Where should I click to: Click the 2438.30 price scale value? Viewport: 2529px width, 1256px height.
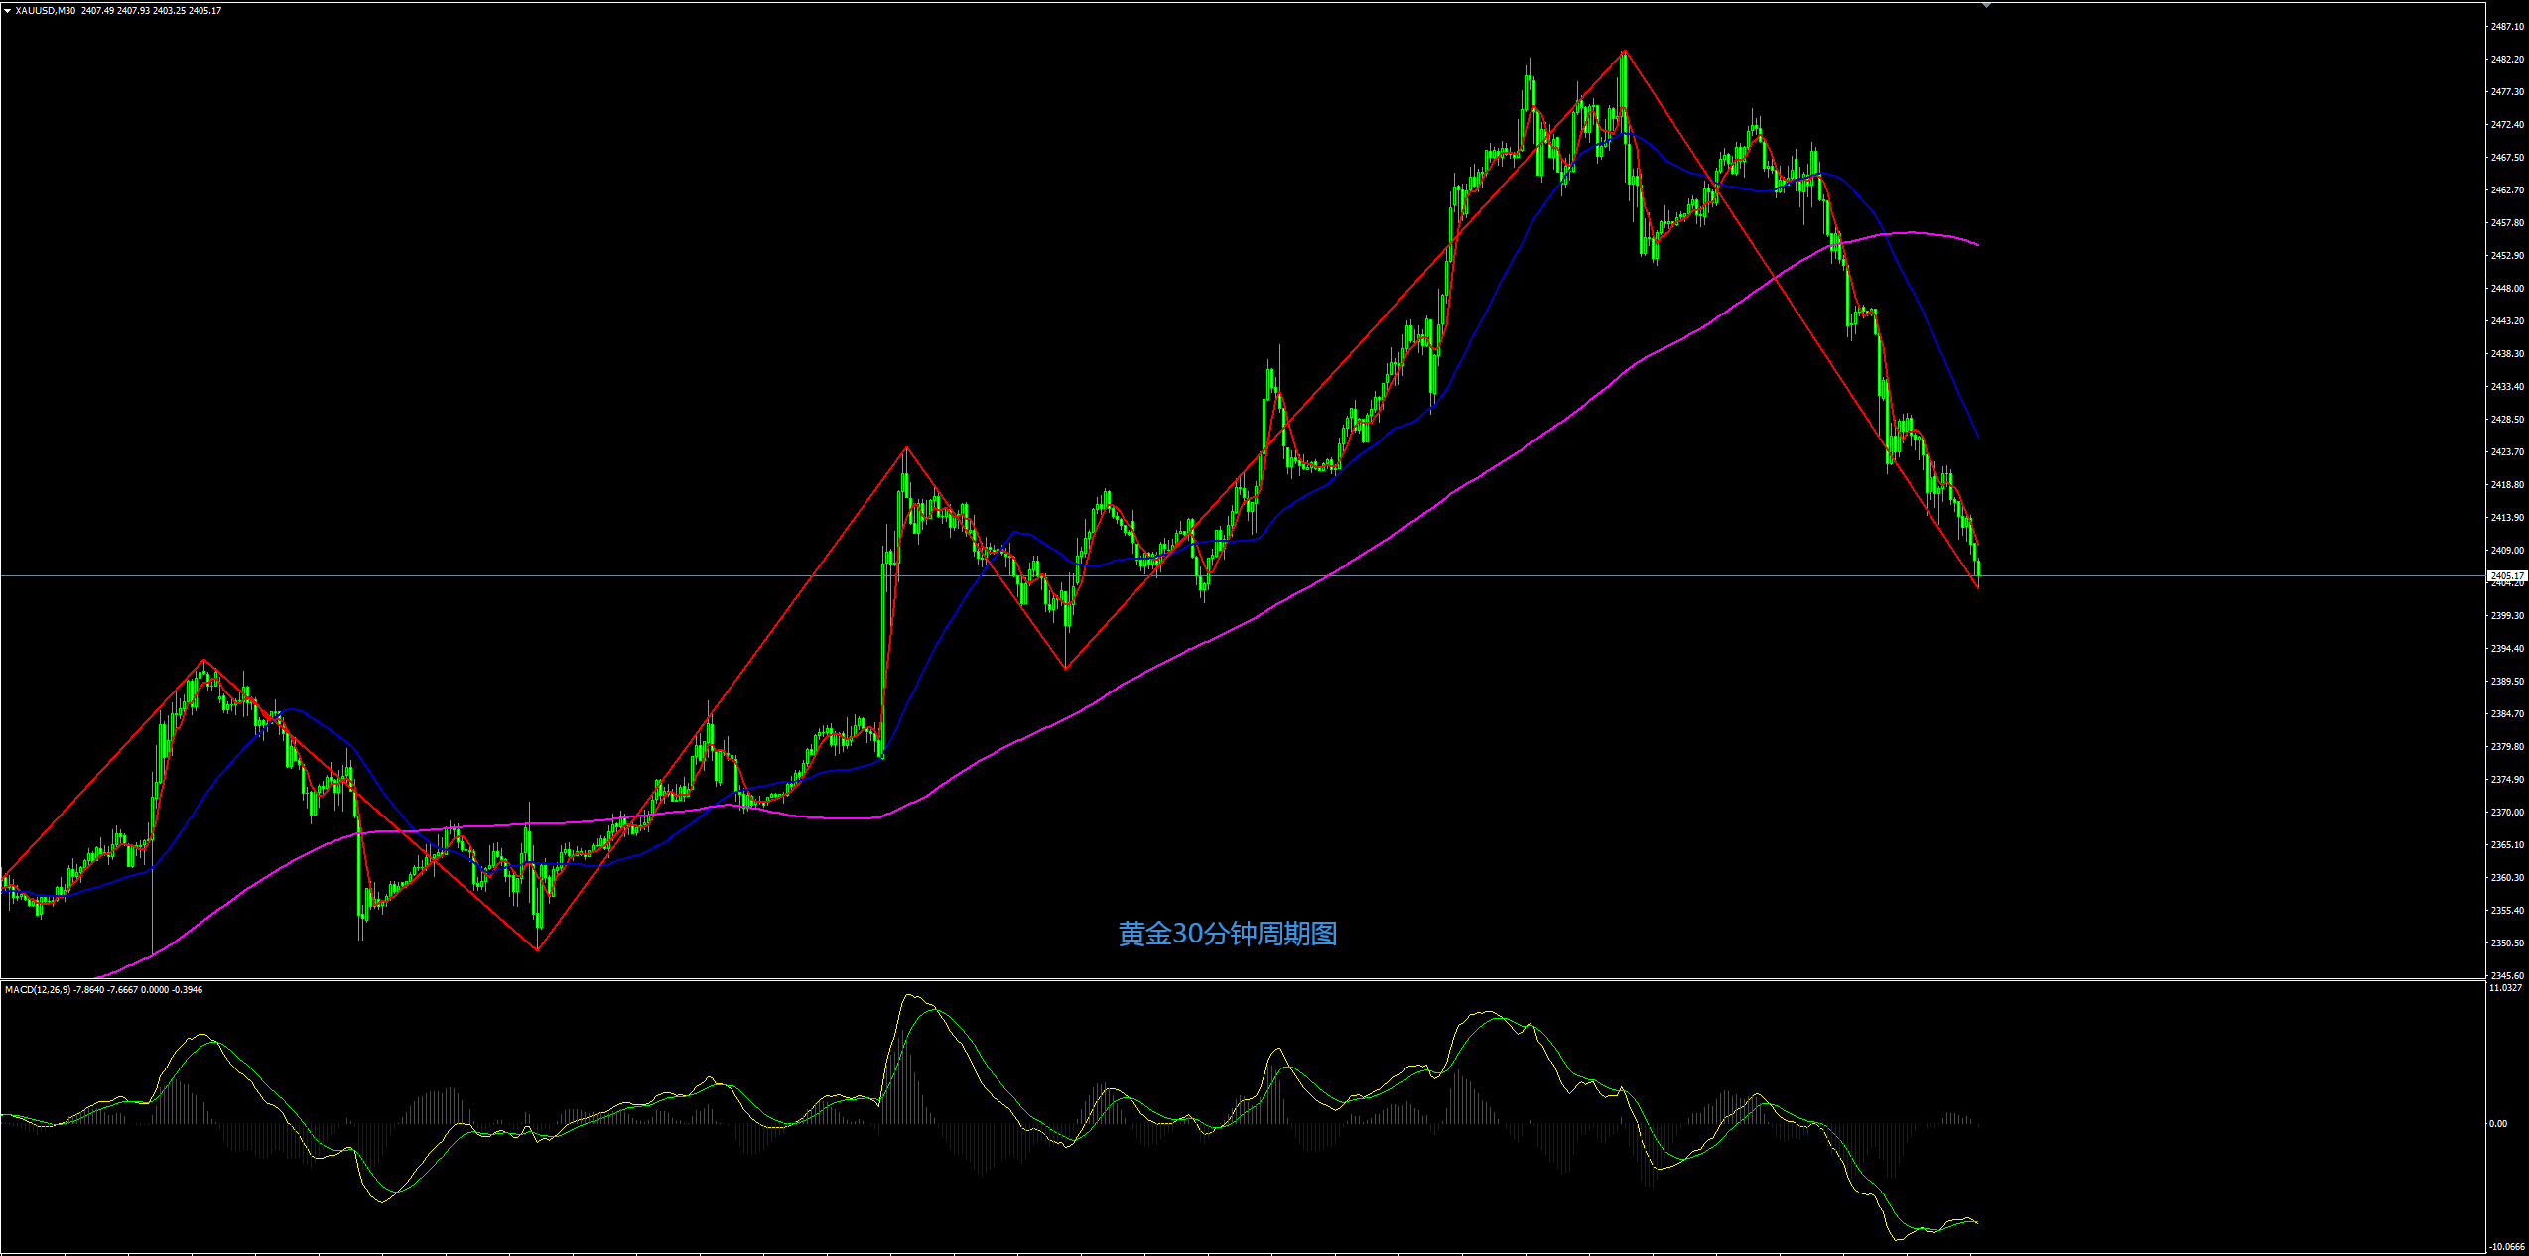click(2507, 354)
